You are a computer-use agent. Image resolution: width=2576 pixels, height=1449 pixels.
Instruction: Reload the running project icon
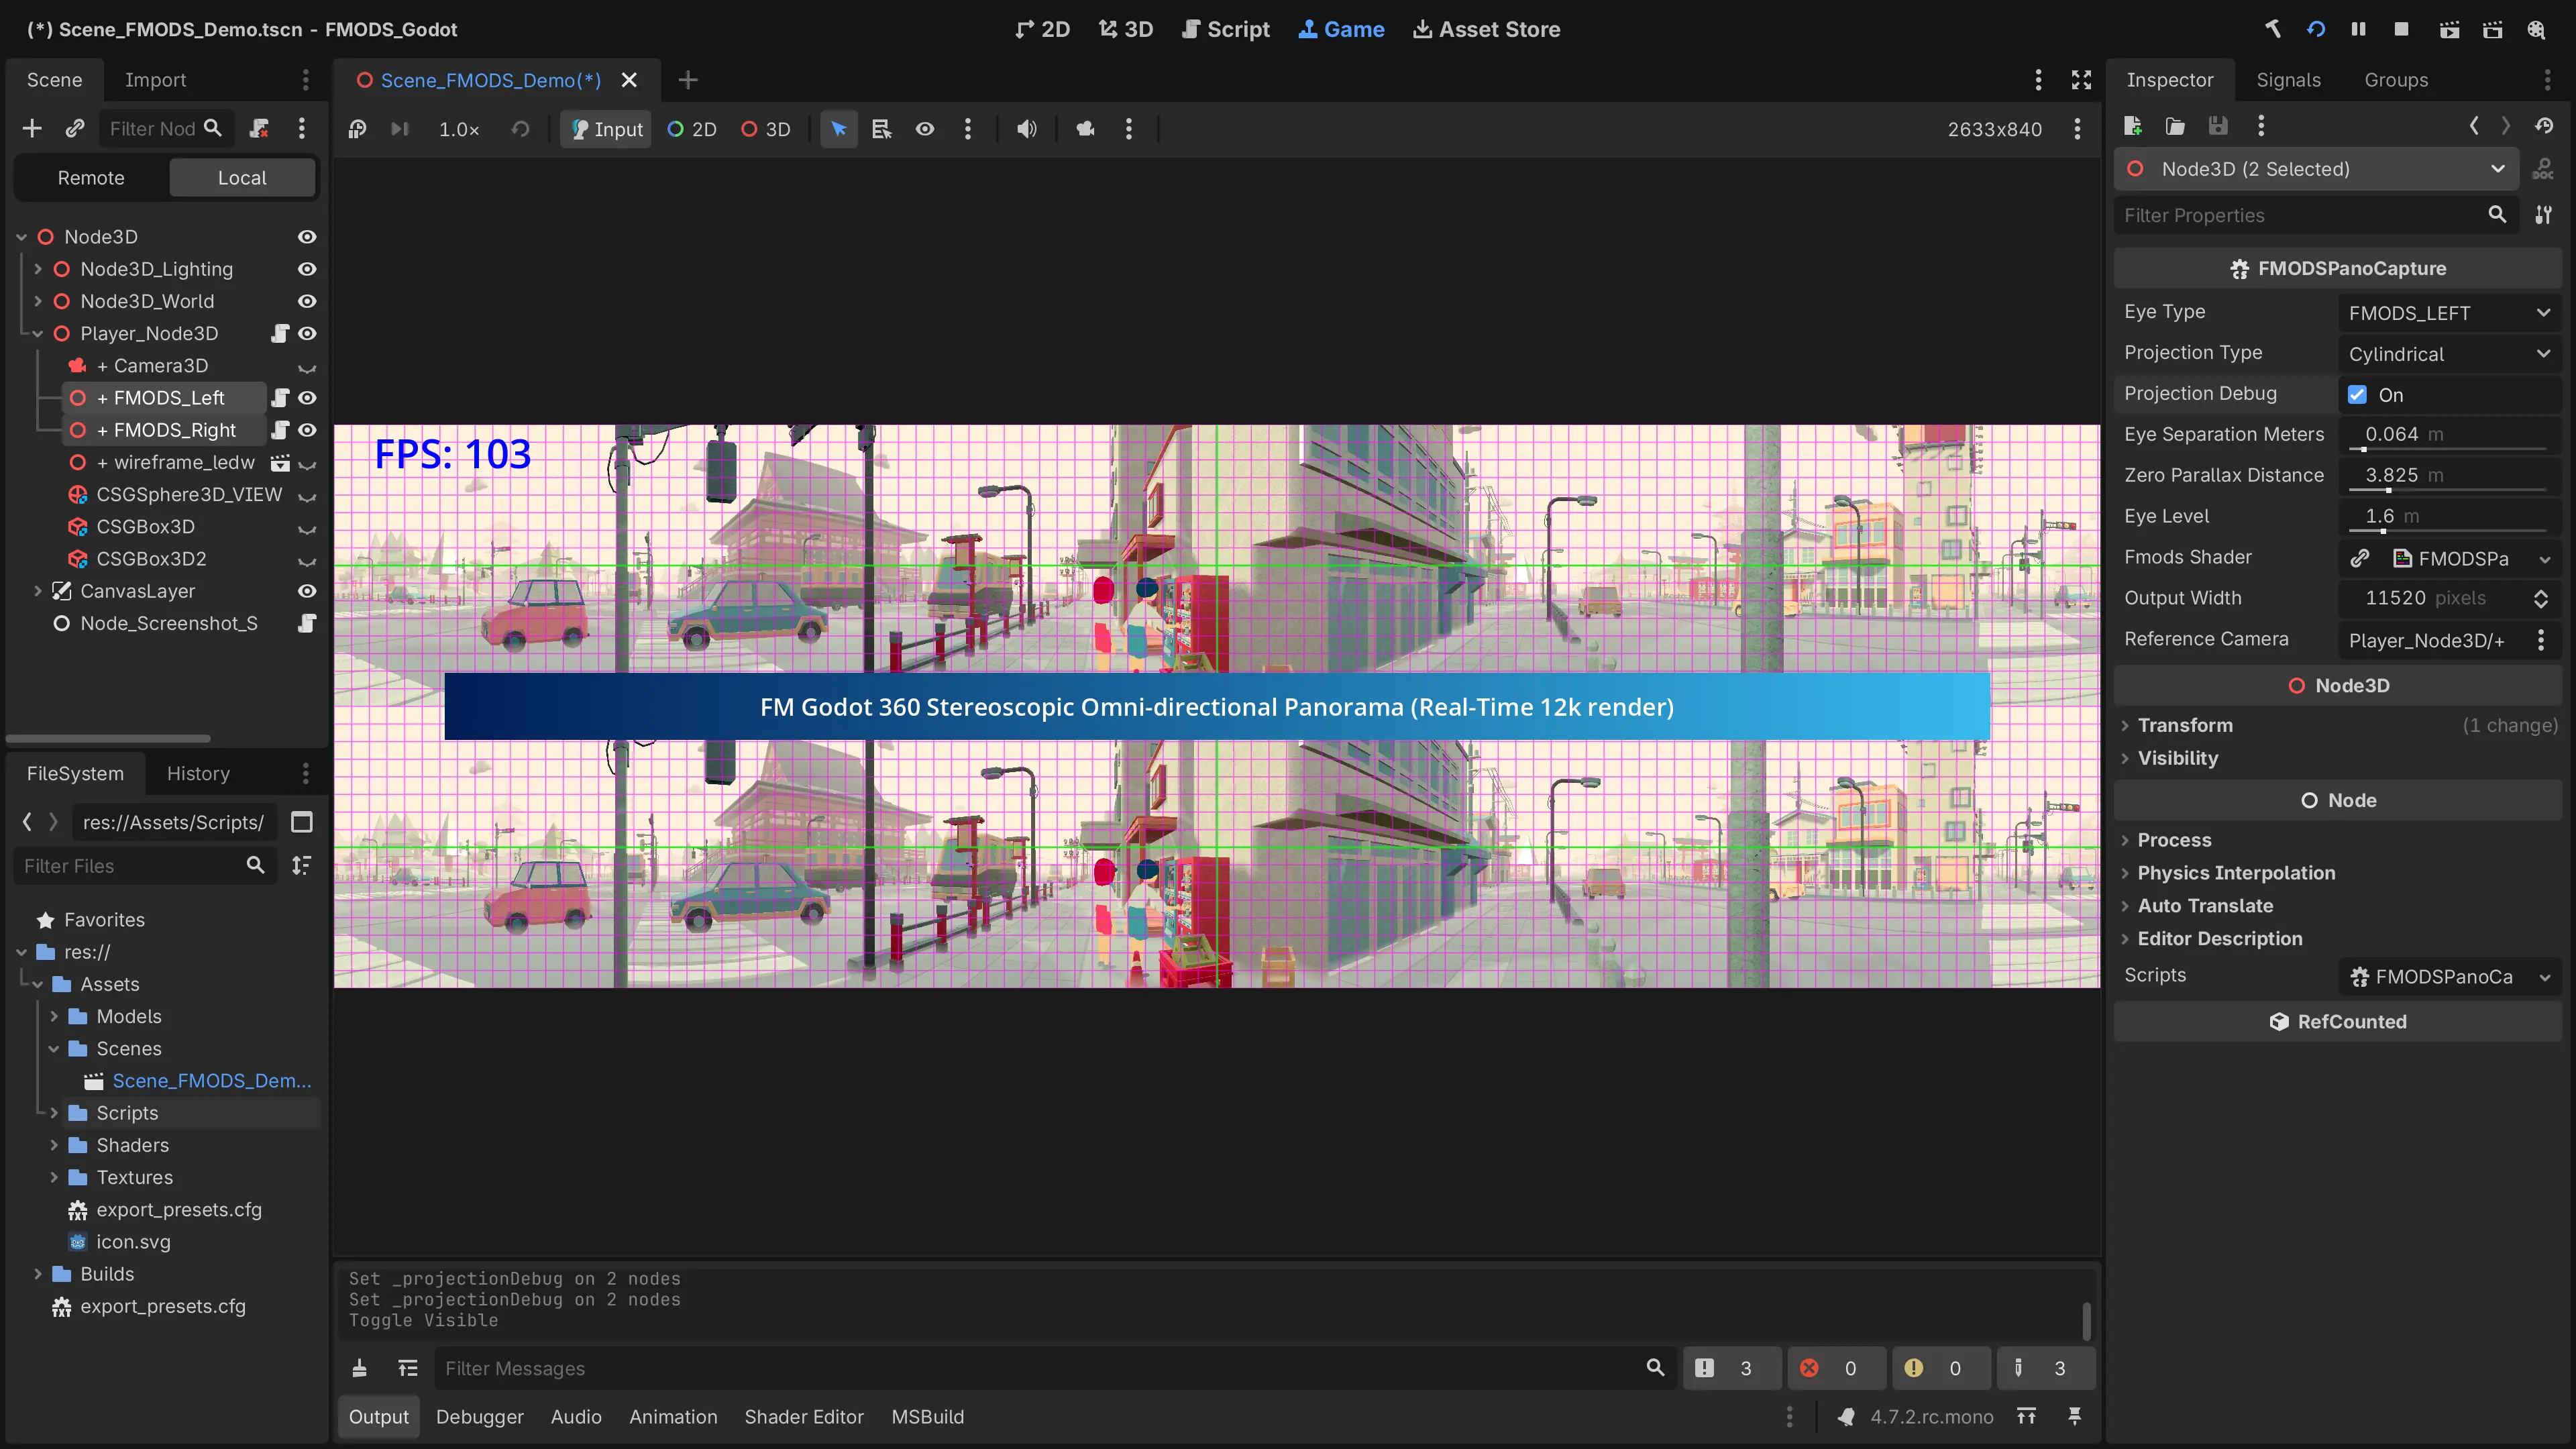point(2315,29)
